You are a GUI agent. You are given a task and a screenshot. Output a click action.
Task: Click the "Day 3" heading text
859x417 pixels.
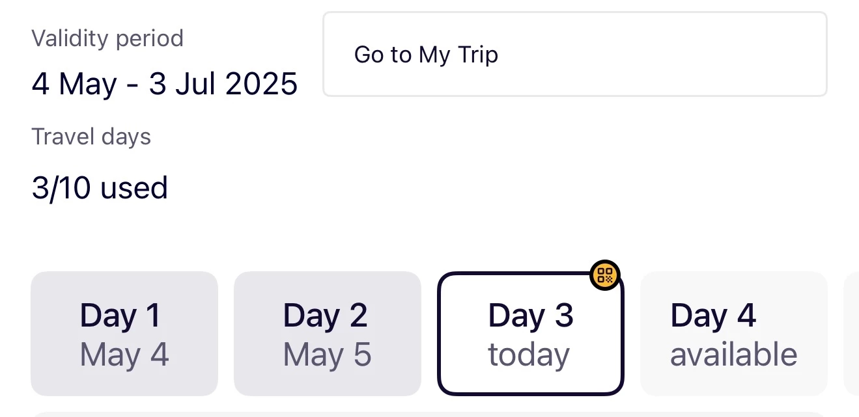[x=530, y=316]
